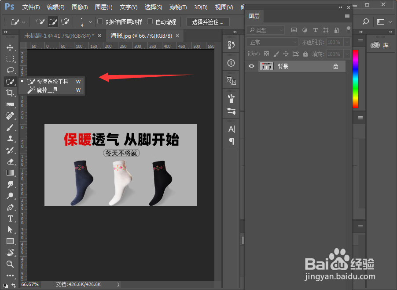Screen dimensions: 397x290
Task: Switch to the untitled-1 document tab
Action: click(x=59, y=36)
